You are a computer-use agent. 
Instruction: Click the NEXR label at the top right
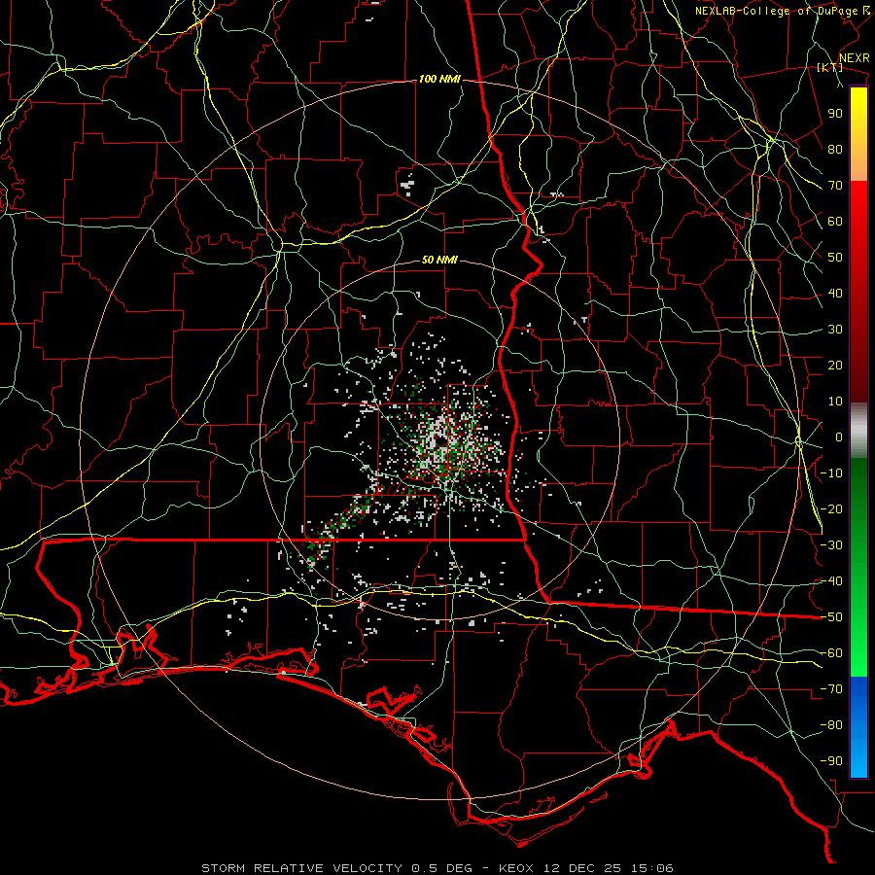click(855, 58)
